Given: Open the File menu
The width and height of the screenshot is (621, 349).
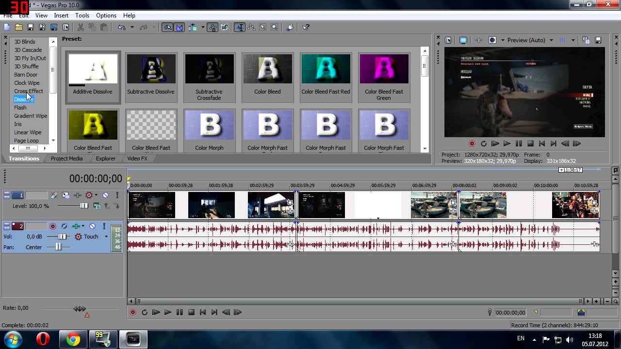Looking at the screenshot, I should [x=8, y=16].
